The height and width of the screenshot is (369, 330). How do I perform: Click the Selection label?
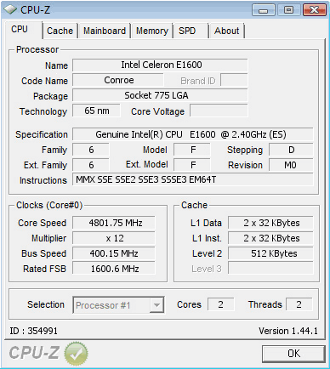[x=46, y=304]
